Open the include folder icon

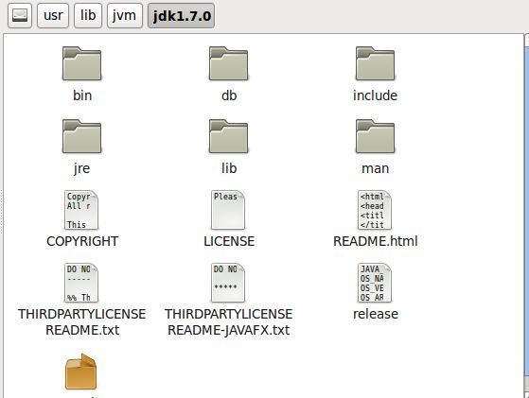coord(375,63)
